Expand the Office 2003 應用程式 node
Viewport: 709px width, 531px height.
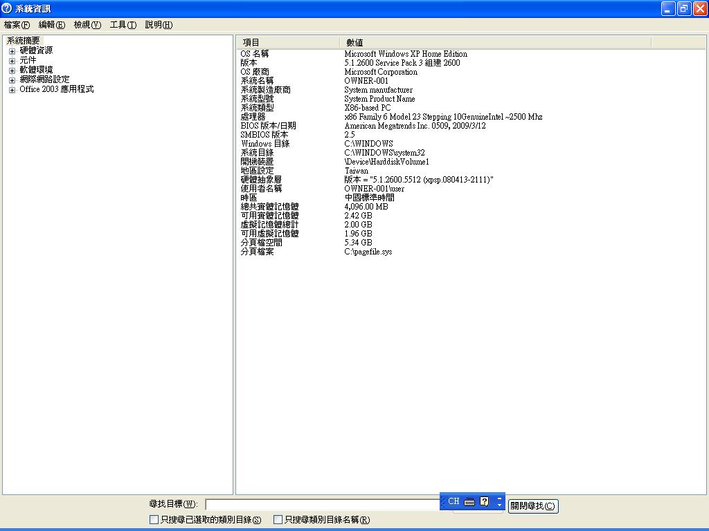[x=12, y=90]
